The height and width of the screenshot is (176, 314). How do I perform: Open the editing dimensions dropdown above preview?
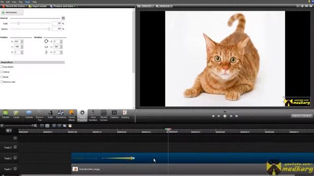pyautogui.click(x=146, y=6)
